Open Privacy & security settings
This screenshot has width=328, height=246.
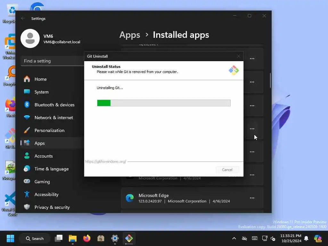(x=52, y=207)
